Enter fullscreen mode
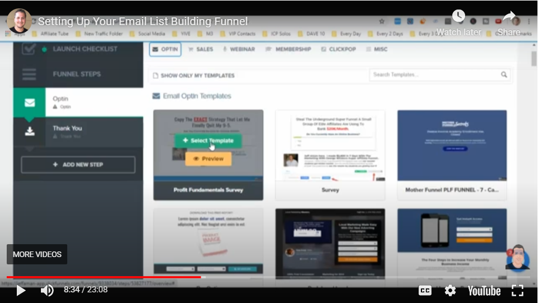 click(517, 290)
